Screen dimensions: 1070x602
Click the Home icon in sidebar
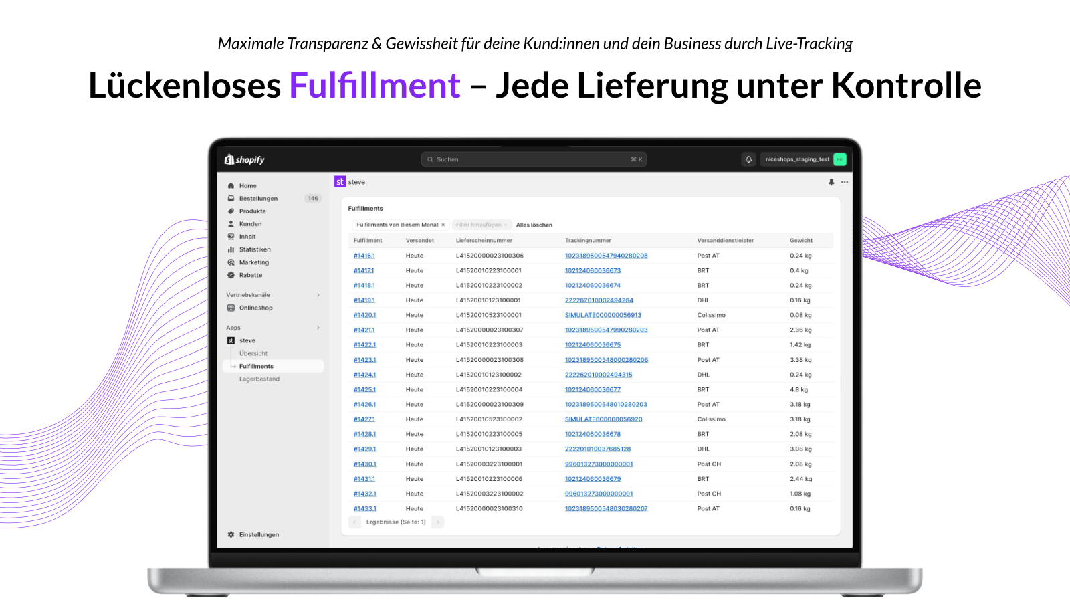(x=231, y=186)
